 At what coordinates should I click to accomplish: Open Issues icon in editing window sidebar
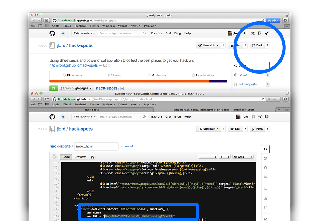click(265, 158)
